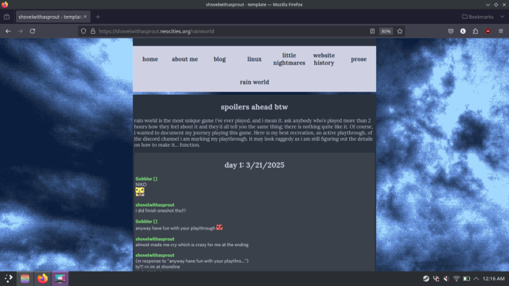Viewport: 509px width, 286px height.
Task: Go back to previous page
Action: click(8, 31)
